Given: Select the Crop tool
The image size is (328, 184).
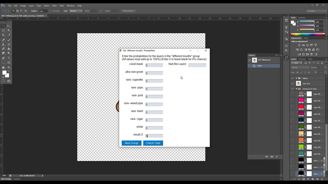Looking at the screenshot, I should click(4, 35).
